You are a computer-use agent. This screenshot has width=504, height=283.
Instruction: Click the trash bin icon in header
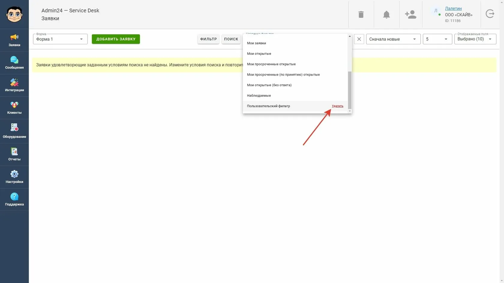click(x=361, y=14)
